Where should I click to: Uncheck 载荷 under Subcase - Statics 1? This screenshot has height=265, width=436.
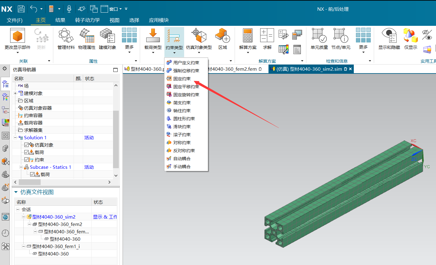click(x=33, y=174)
